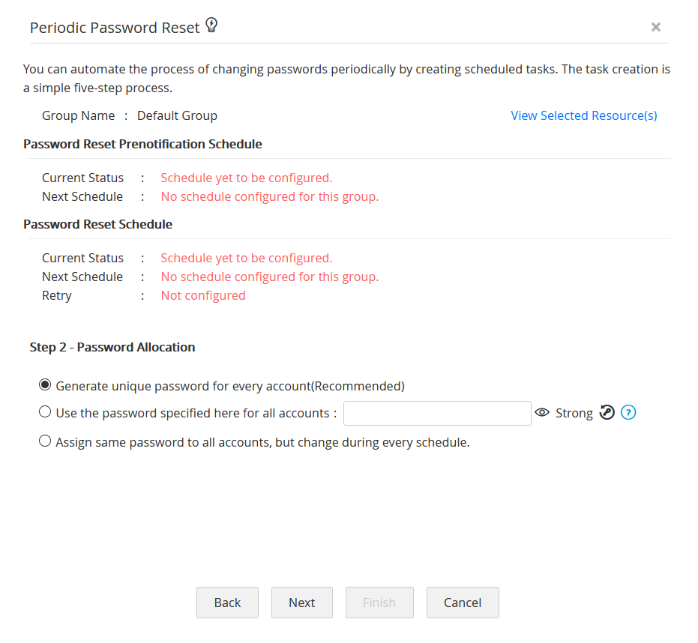Click the light bulb tip icon beside title
This screenshot has height=643, width=698.
pos(211,24)
